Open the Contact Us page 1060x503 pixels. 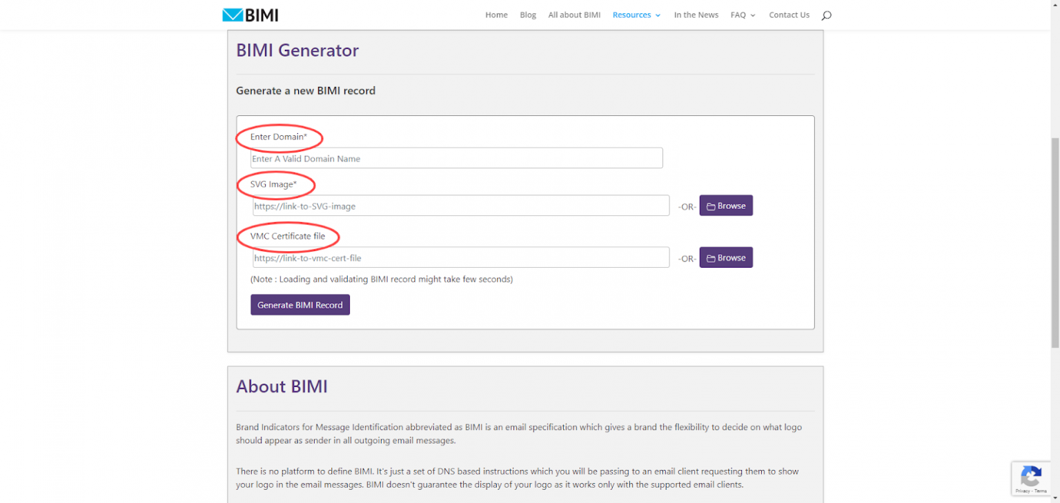tap(789, 15)
